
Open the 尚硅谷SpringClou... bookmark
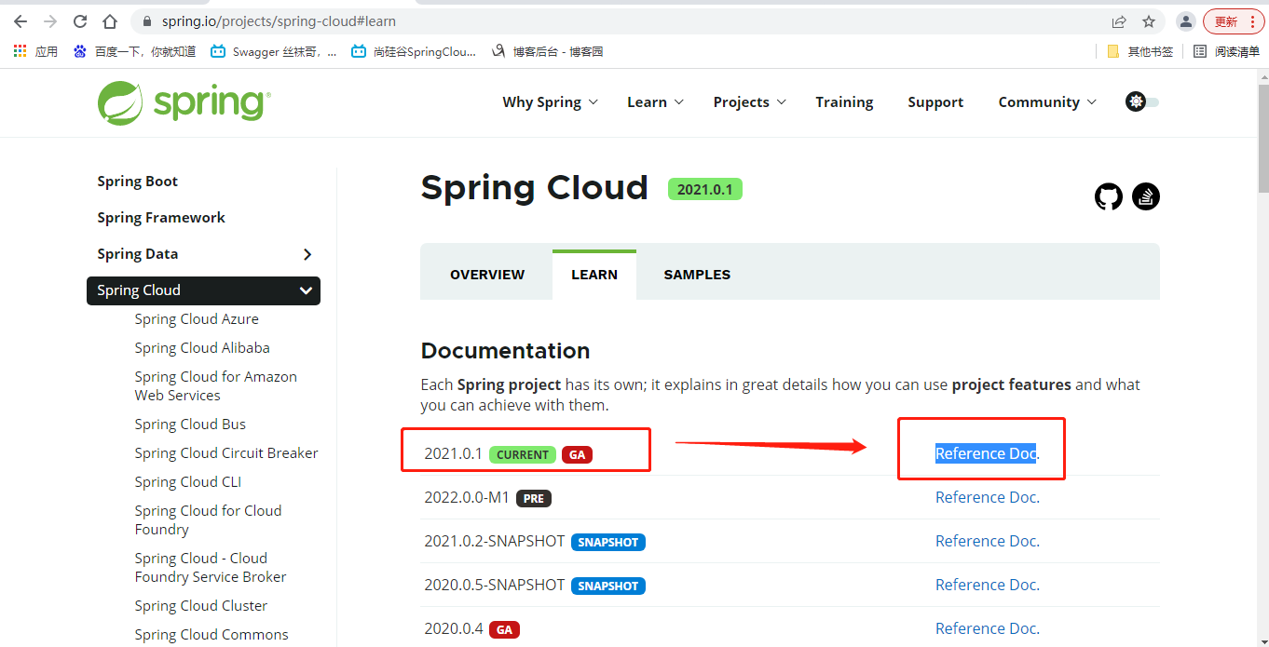coord(414,51)
